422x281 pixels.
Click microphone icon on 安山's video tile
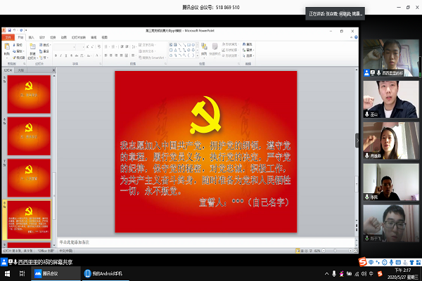366,115
